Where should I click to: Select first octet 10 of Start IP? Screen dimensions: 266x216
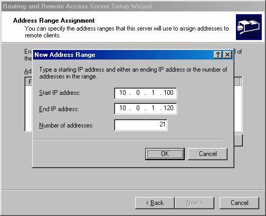point(122,93)
